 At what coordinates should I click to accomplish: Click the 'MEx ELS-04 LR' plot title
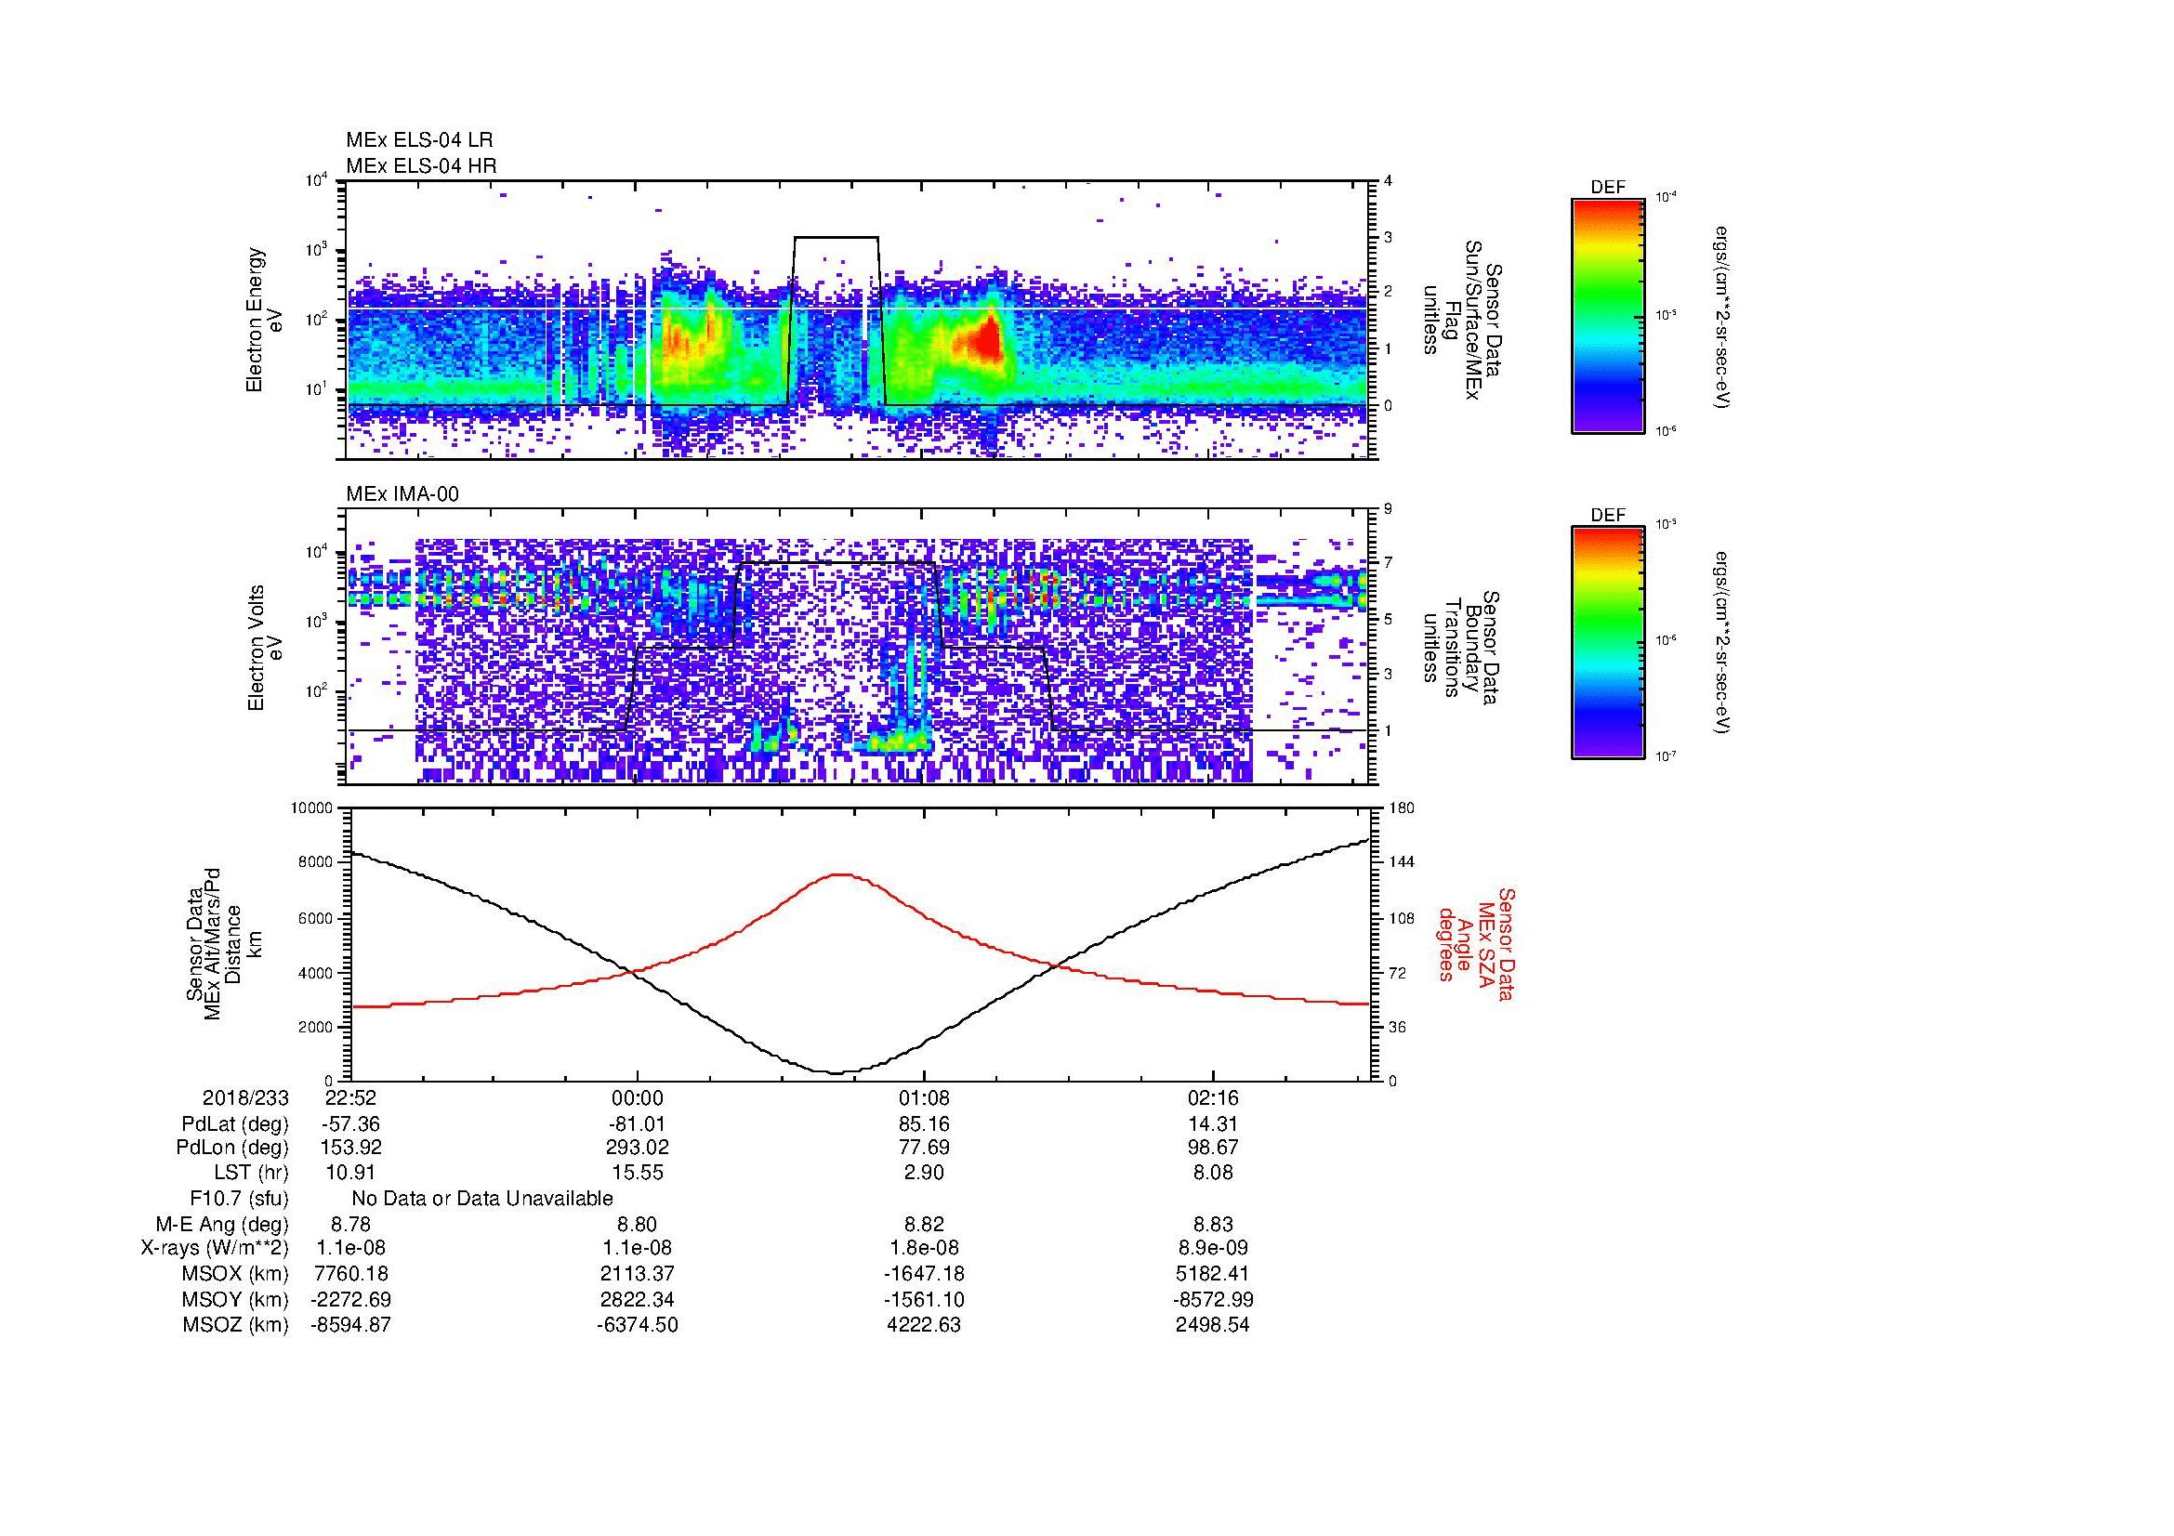(419, 140)
